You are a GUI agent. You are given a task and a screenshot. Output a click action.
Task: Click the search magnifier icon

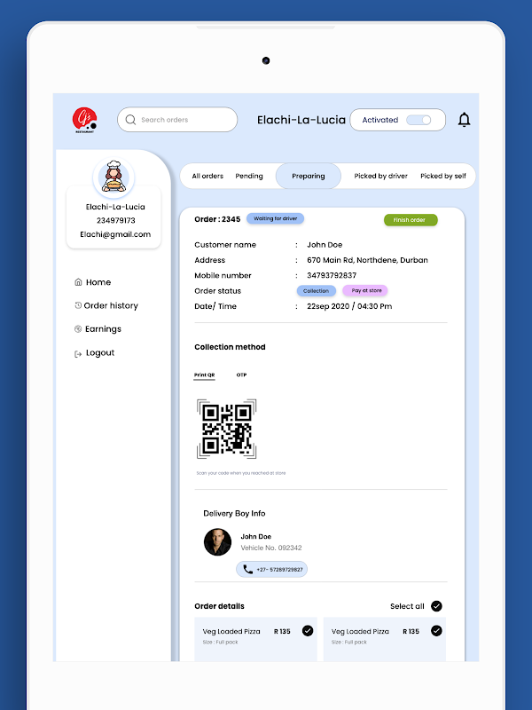click(x=130, y=120)
